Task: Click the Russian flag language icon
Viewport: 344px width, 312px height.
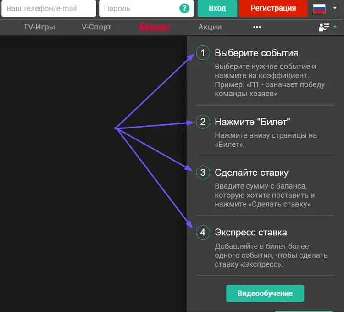Action: coord(319,8)
